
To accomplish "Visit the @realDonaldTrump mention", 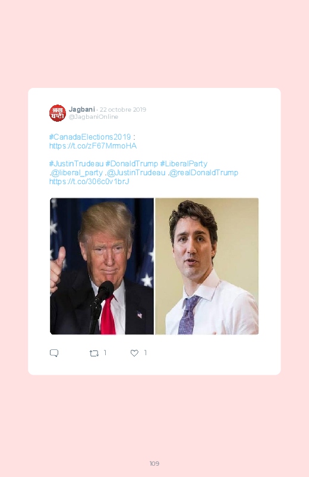I will click(x=203, y=173).
